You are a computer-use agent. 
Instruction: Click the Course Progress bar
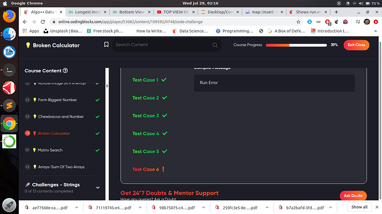pyautogui.click(x=296, y=45)
